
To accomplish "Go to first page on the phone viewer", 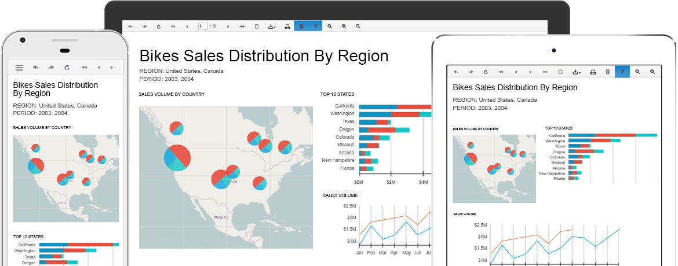I will pyautogui.click(x=84, y=68).
